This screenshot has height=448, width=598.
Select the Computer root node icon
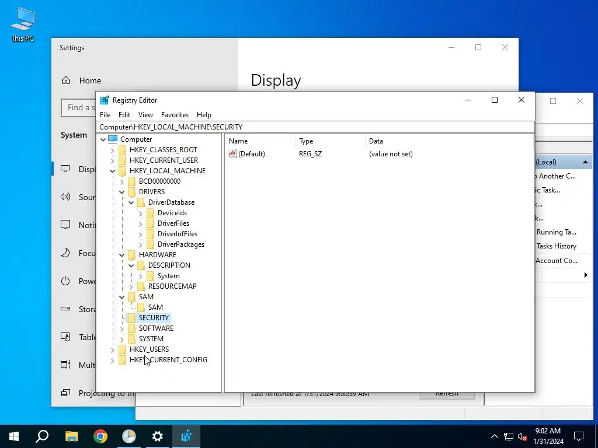(x=113, y=139)
